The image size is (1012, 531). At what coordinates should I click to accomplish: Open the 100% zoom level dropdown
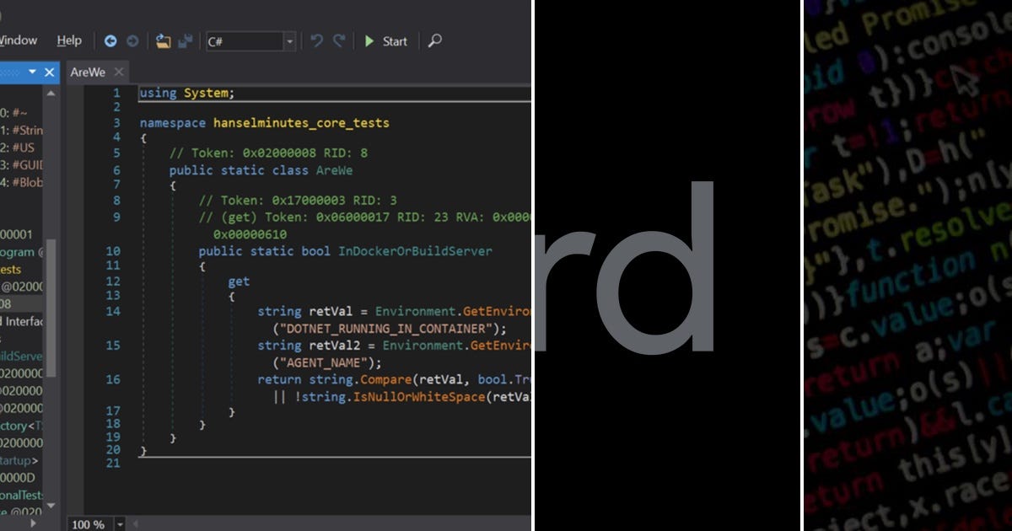[119, 524]
